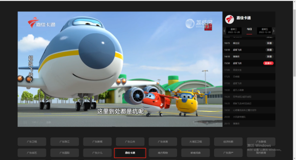
Task: Click 回看 for the 13:10 超级飞侠 programme
Action: [x=269, y=50]
